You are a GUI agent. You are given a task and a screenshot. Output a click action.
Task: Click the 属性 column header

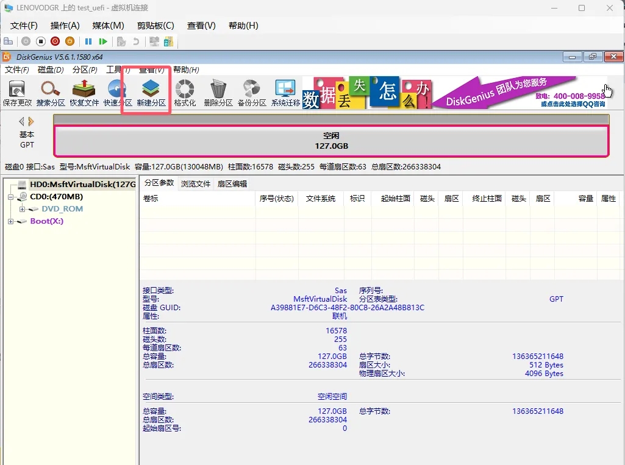[609, 199]
